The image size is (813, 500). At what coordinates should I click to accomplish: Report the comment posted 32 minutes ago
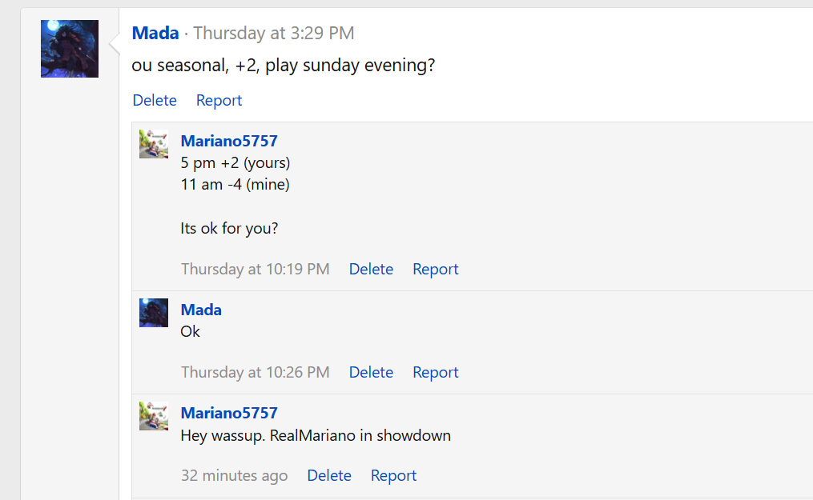tap(393, 475)
